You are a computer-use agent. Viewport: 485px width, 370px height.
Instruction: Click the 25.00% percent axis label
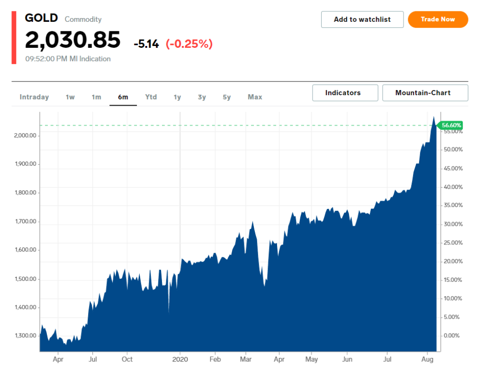453,243
